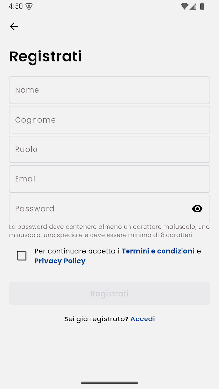Tap the grey Registrati button
The height and width of the screenshot is (389, 219).
(109, 293)
